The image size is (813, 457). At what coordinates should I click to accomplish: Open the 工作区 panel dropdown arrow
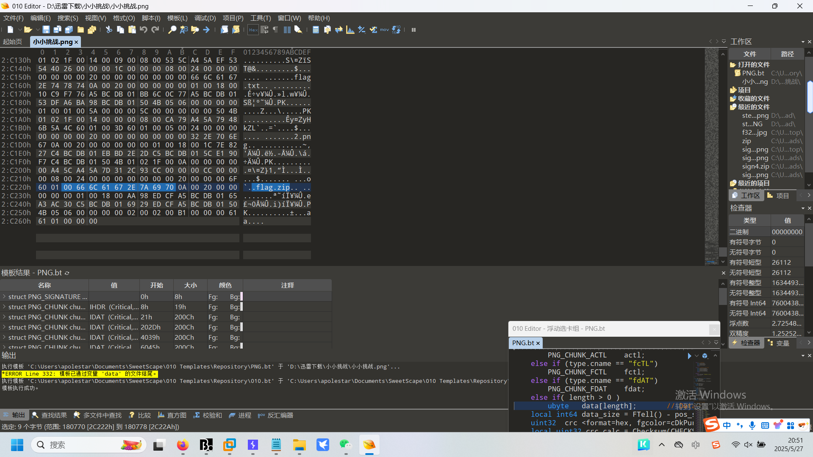pos(803,42)
